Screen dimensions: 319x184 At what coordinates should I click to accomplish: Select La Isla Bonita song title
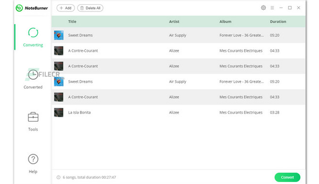tap(79, 113)
